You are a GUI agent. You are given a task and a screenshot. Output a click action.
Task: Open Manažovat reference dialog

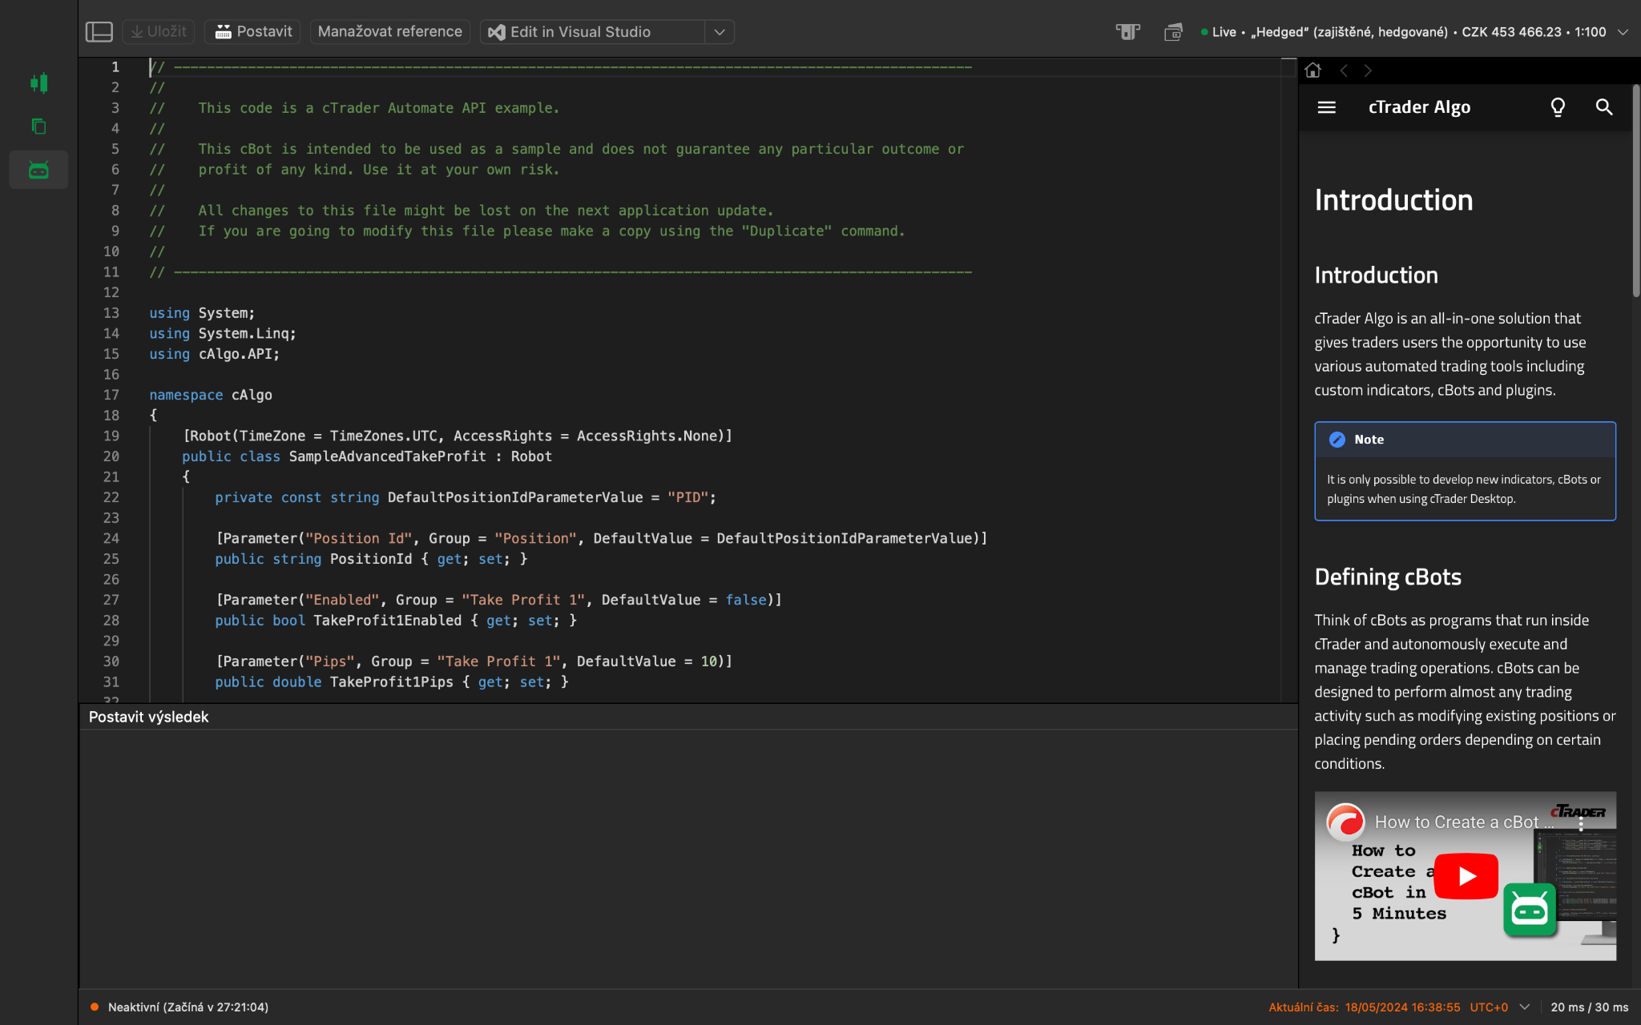click(389, 32)
